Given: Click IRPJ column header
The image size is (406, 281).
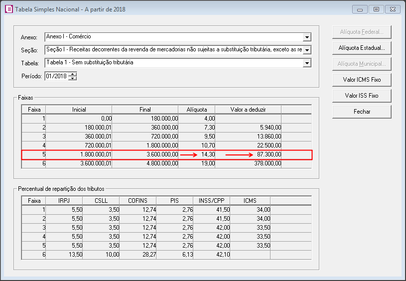Looking at the screenshot, I should [64, 201].
